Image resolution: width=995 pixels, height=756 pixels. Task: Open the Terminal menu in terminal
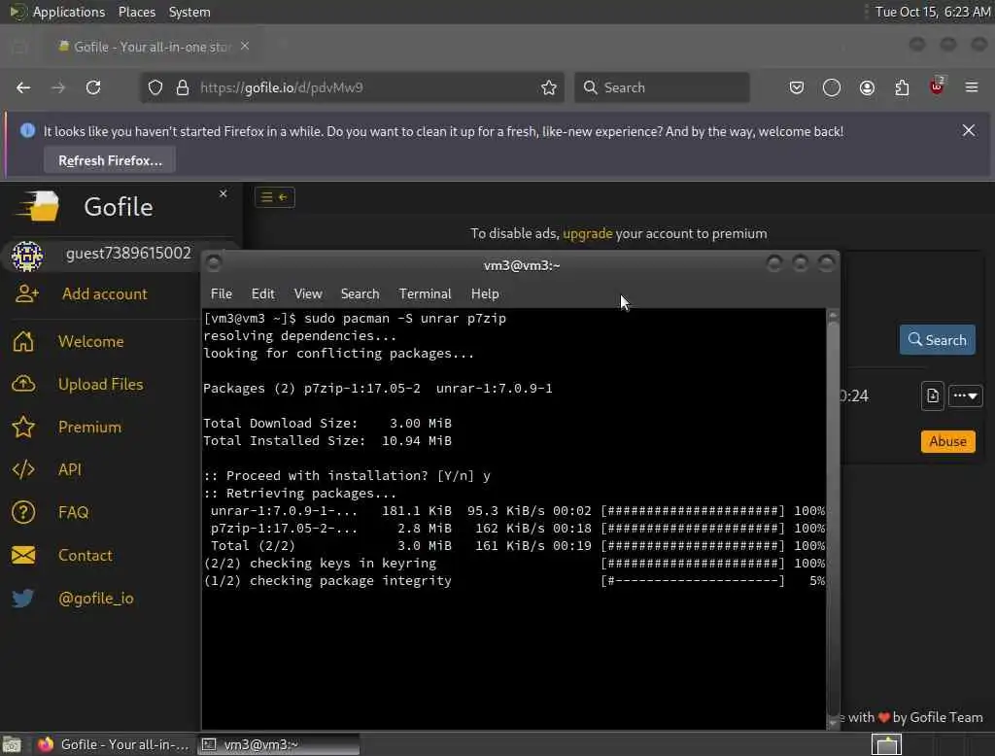426,293
